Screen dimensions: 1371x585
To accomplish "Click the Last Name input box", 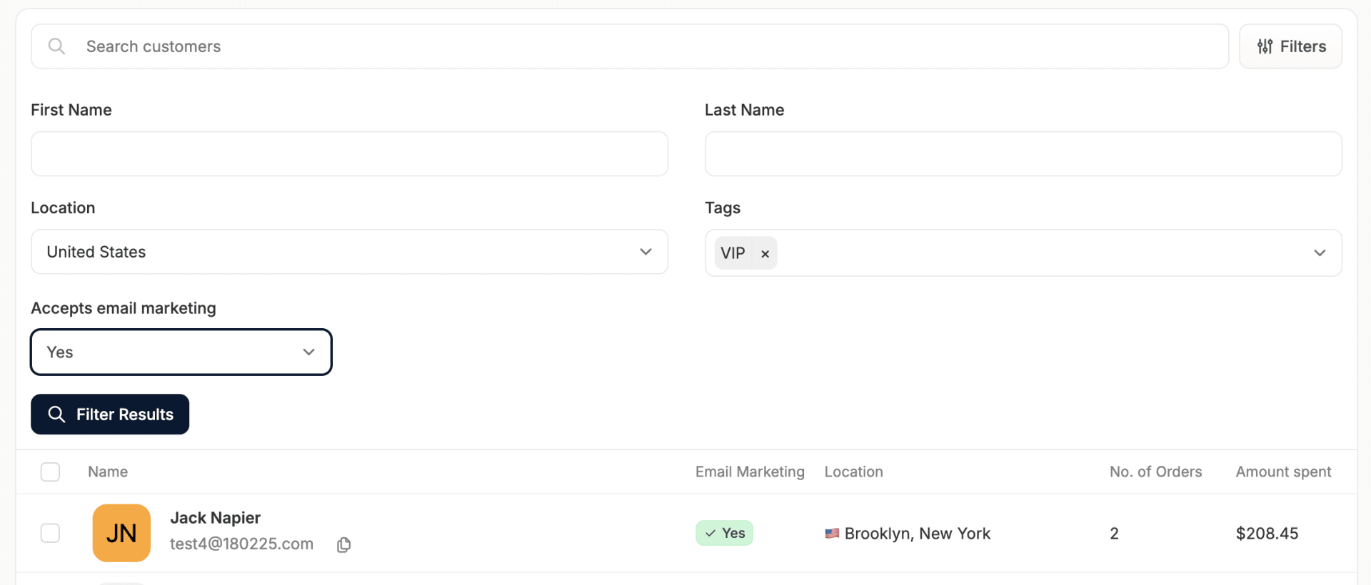I will point(1023,153).
